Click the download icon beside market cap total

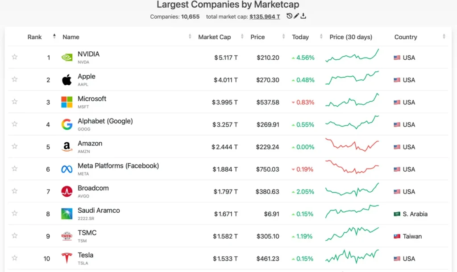303,16
